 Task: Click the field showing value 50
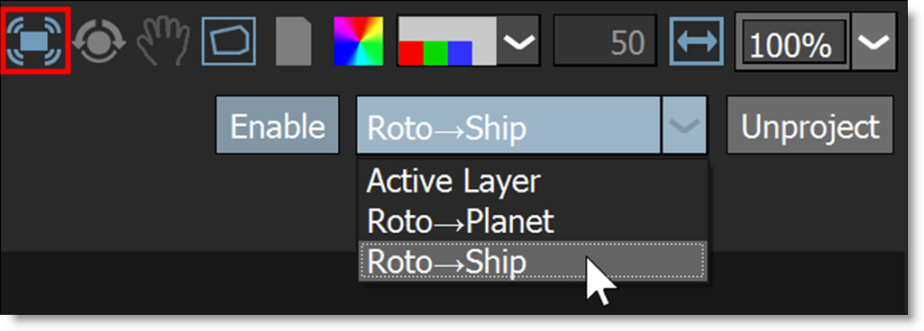[x=605, y=41]
